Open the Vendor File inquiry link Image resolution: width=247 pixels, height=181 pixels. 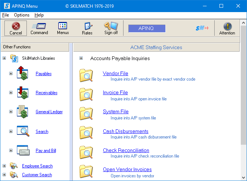pos(115,73)
